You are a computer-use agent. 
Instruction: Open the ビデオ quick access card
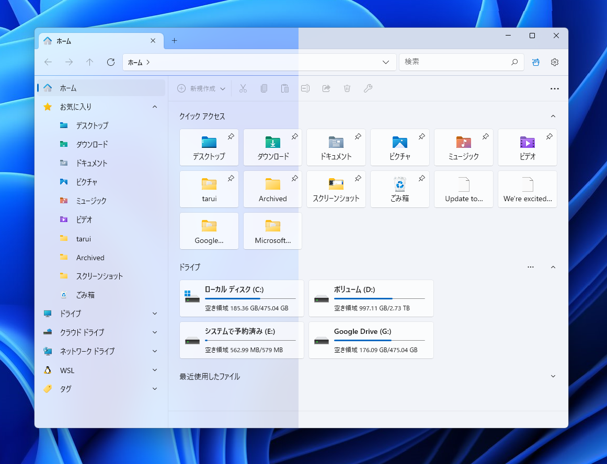(528, 147)
